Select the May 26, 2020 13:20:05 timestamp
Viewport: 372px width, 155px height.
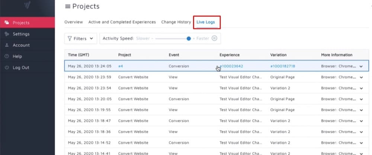point(90,99)
